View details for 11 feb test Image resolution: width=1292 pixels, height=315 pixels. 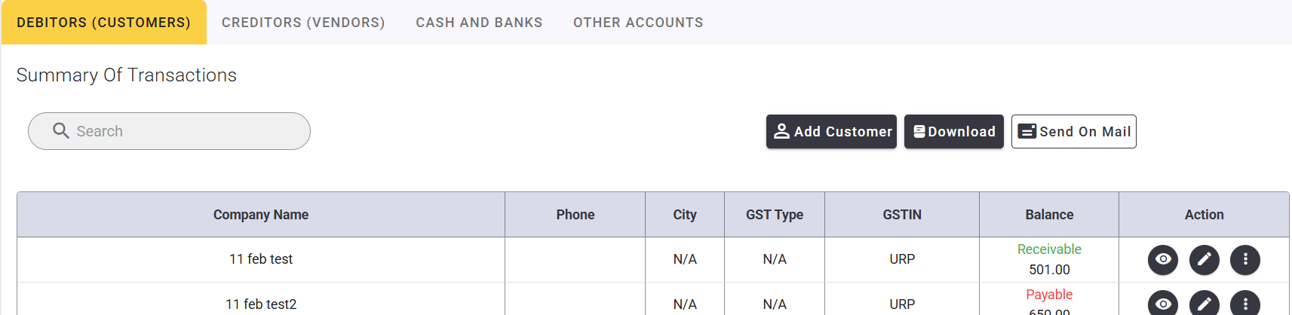pyautogui.click(x=1163, y=259)
